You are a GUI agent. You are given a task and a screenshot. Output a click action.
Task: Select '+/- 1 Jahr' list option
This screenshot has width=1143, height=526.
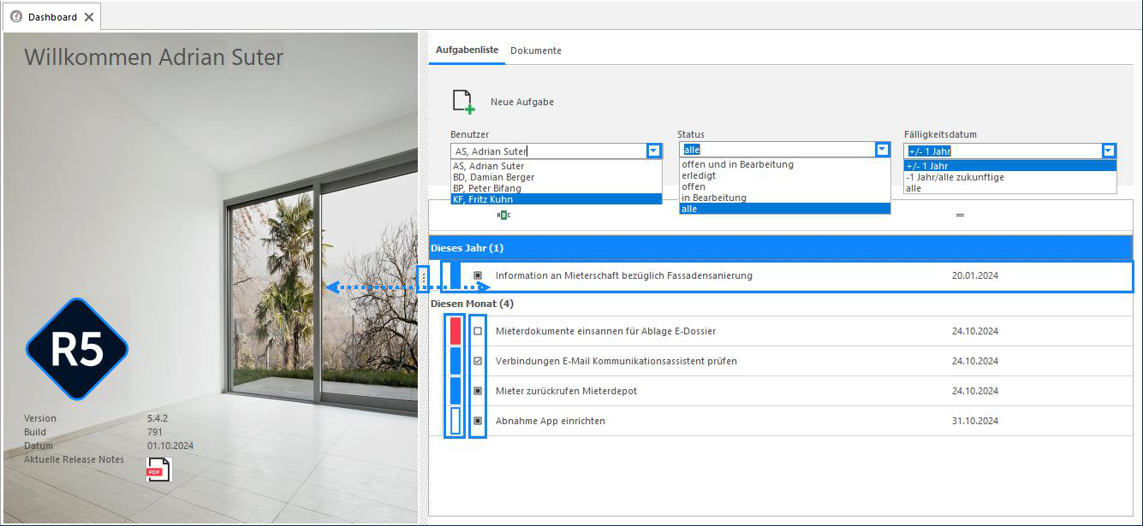1010,166
